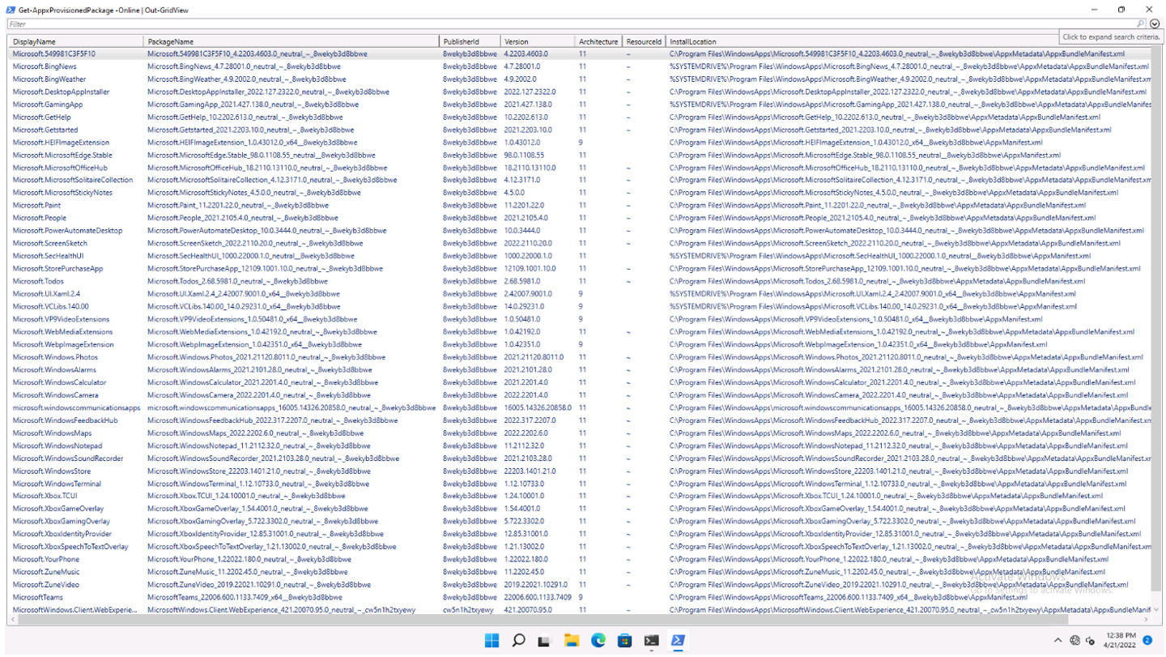Switch to Windows Terminal in the taskbar
This screenshot has height=657, width=1166.
(651, 641)
